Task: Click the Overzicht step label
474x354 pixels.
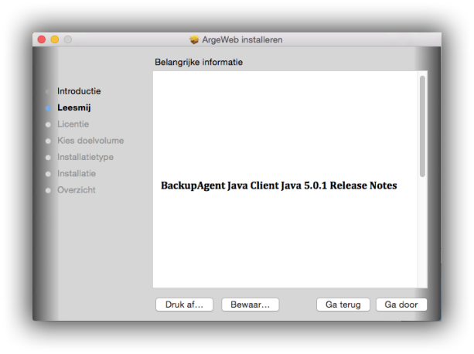Action: 77,190
